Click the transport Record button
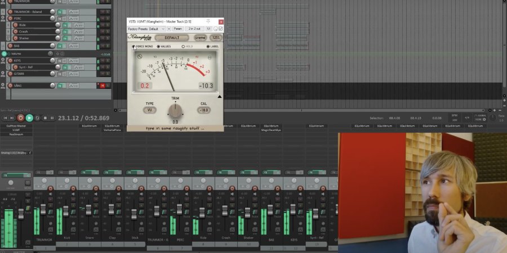The image size is (507, 253). [x=21, y=118]
